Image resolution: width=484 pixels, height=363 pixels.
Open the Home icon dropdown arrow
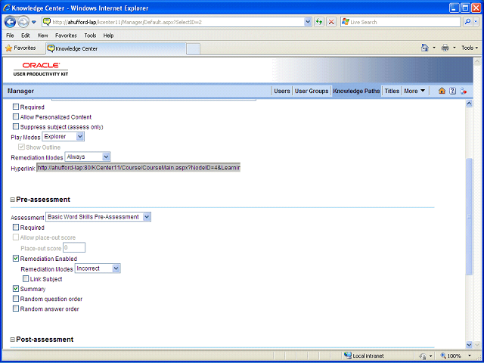tap(434, 48)
